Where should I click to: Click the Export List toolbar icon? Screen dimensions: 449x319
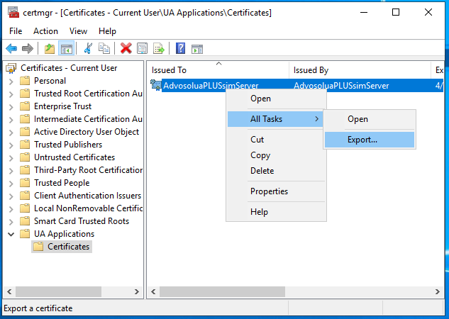point(159,48)
